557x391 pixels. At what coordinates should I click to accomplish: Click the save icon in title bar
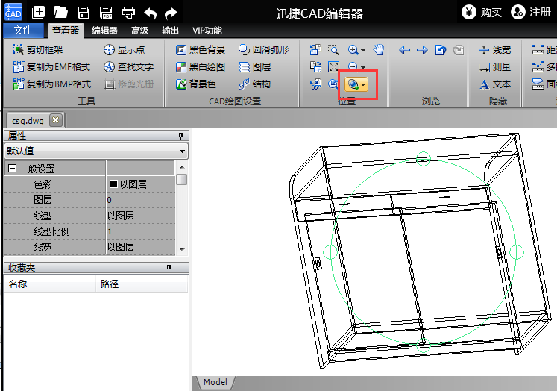pyautogui.click(x=84, y=12)
